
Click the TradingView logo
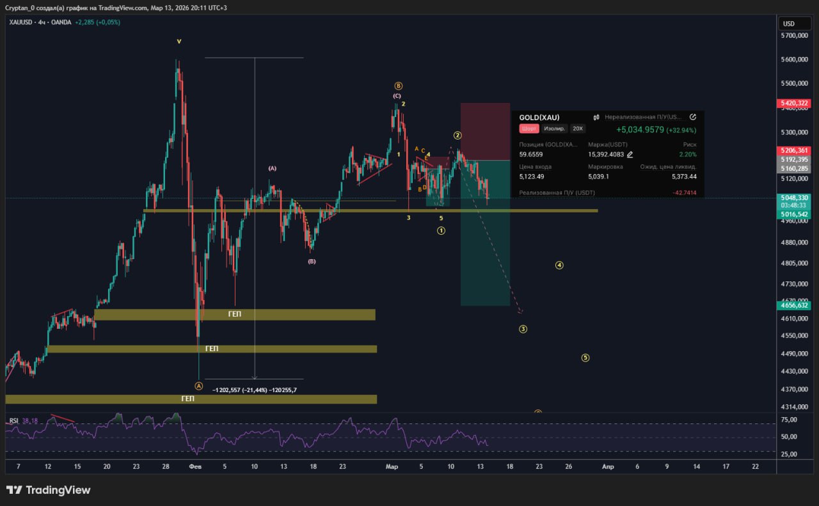tap(49, 490)
